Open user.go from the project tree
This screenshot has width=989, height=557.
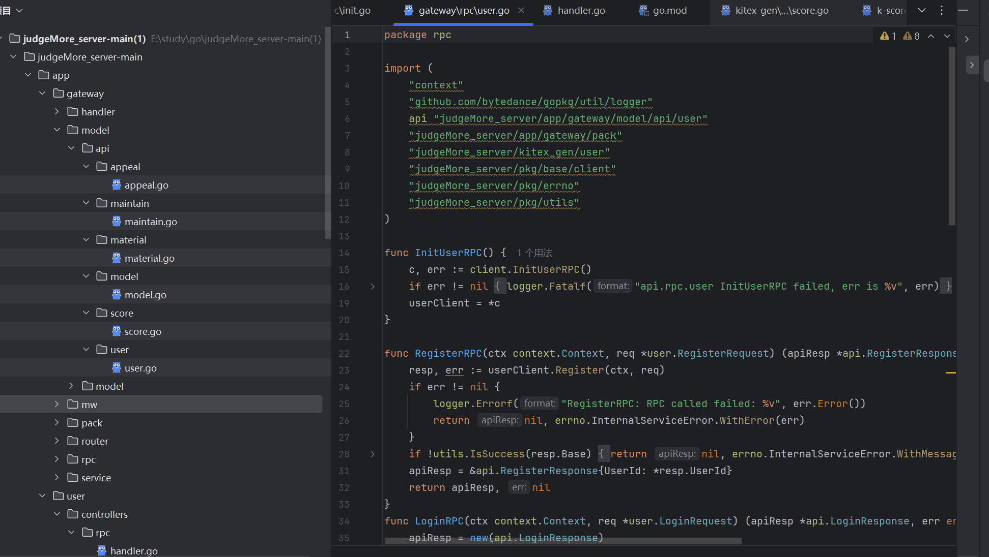pos(140,368)
